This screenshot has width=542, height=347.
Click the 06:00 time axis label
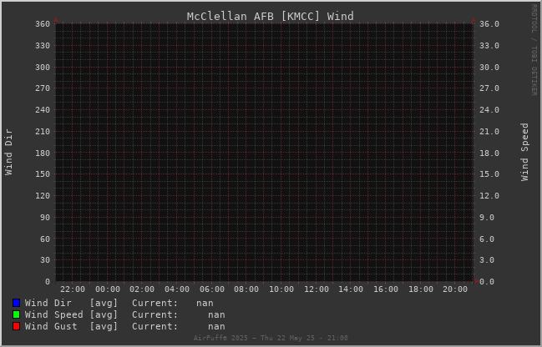click(212, 289)
